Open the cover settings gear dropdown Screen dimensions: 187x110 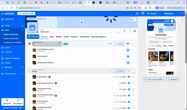pos(133,20)
